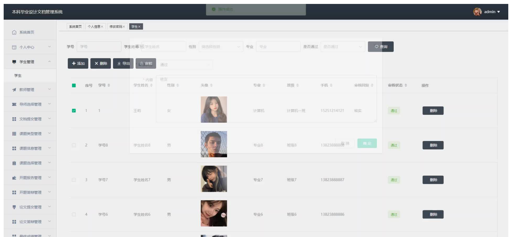Delete the 王莉 row
Viewport: 513px width, 237px height.
pyautogui.click(x=433, y=111)
